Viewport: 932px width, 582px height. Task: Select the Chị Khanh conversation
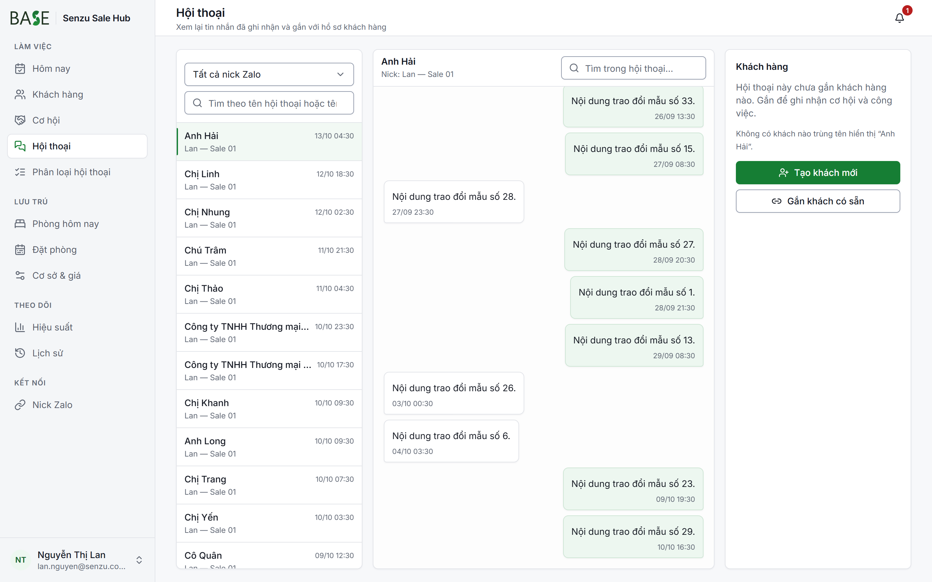(x=269, y=408)
